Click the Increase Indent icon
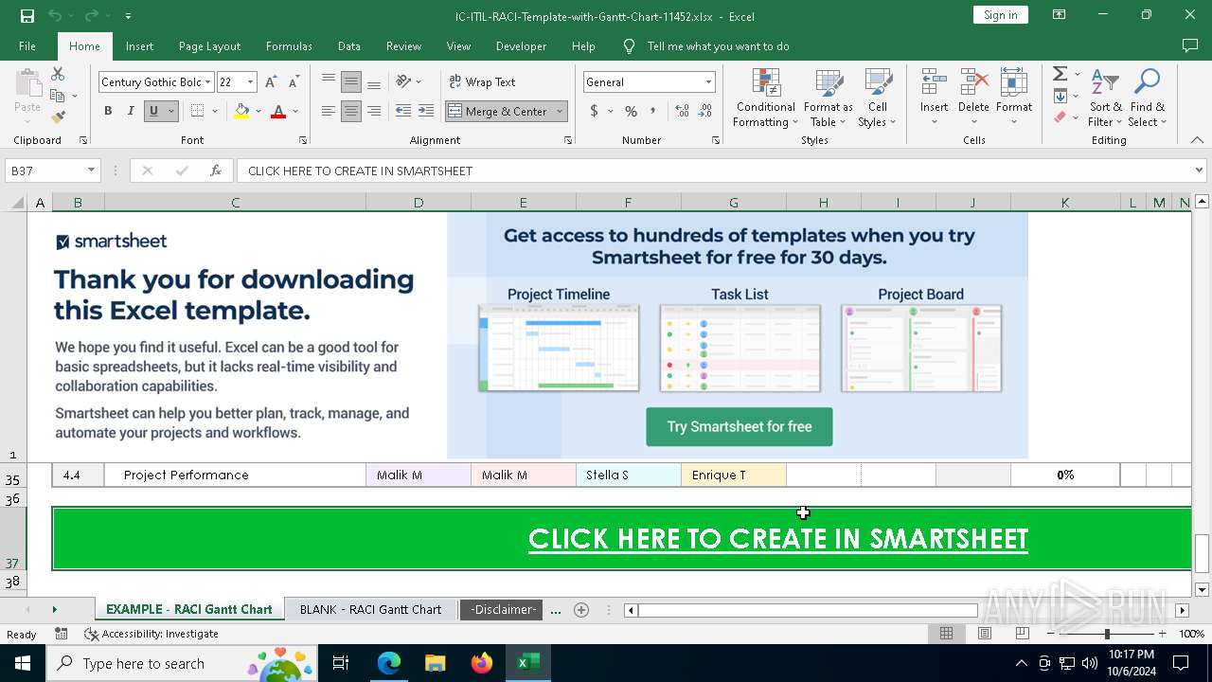The width and height of the screenshot is (1212, 682). point(426,111)
